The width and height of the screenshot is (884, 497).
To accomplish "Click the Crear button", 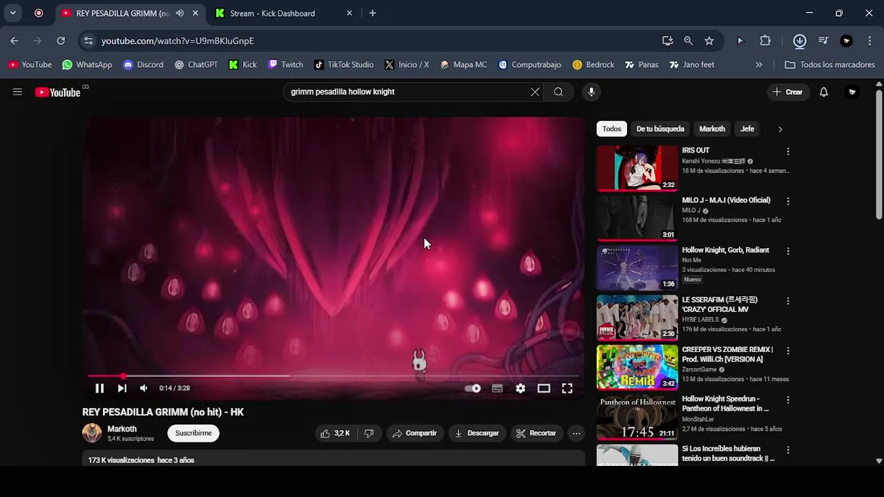I will tap(788, 92).
